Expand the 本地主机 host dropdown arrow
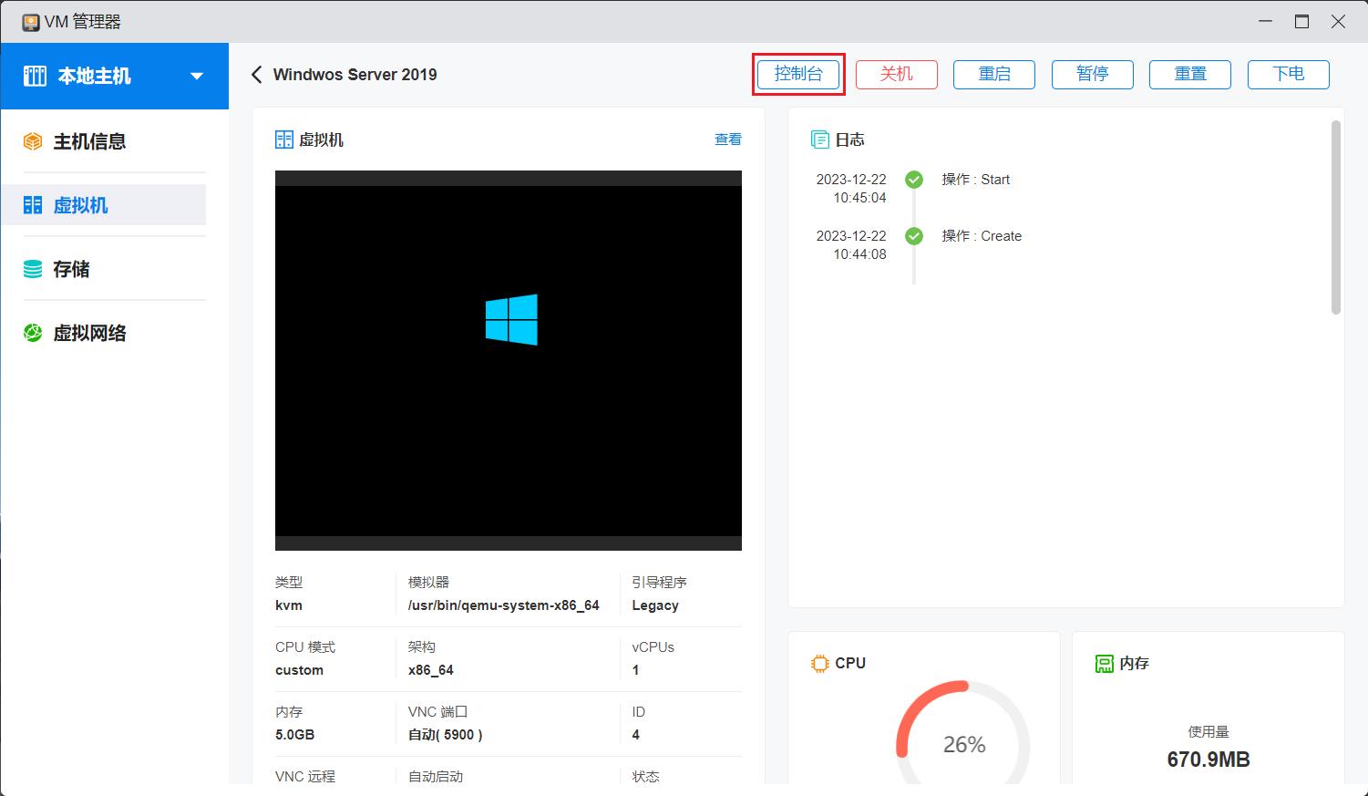This screenshot has height=796, width=1368. coord(197,77)
